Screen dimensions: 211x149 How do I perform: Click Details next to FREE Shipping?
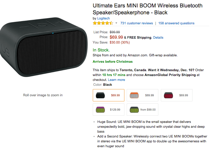158,37
